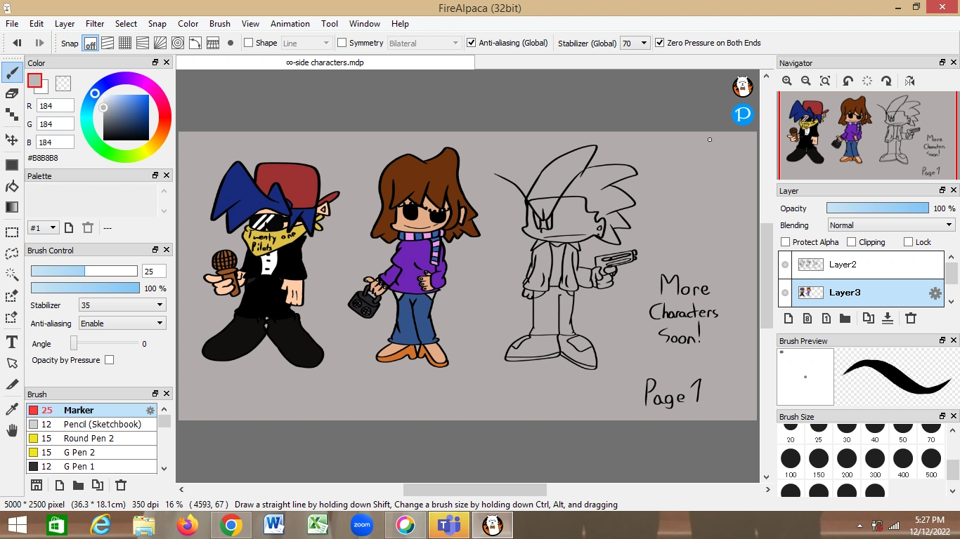Click the Reset Rotation icon in the Navigator
The image size is (960, 539).
pos(867,81)
